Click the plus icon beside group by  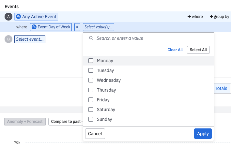point(211,17)
